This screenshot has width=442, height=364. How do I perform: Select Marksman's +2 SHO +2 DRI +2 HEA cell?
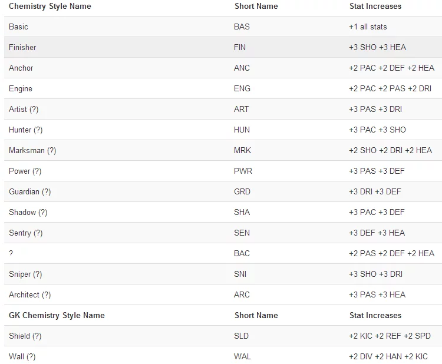click(390, 150)
